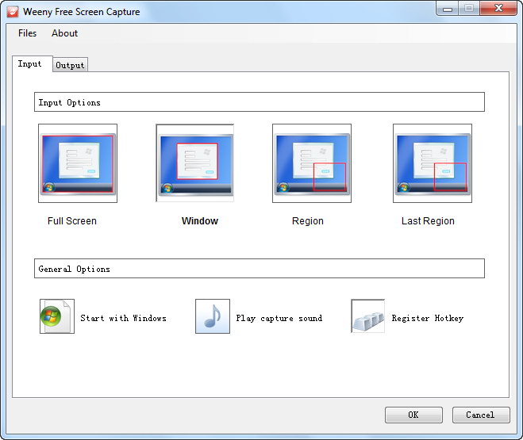Viewport: 523px width, 440px height.
Task: Toggle the Play capture sound icon
Action: coord(212,317)
